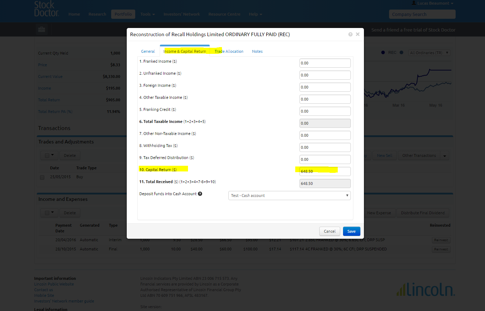Open Income and Expenses select-all dropdown
Image resolution: width=485 pixels, height=311 pixels.
[x=49, y=213]
